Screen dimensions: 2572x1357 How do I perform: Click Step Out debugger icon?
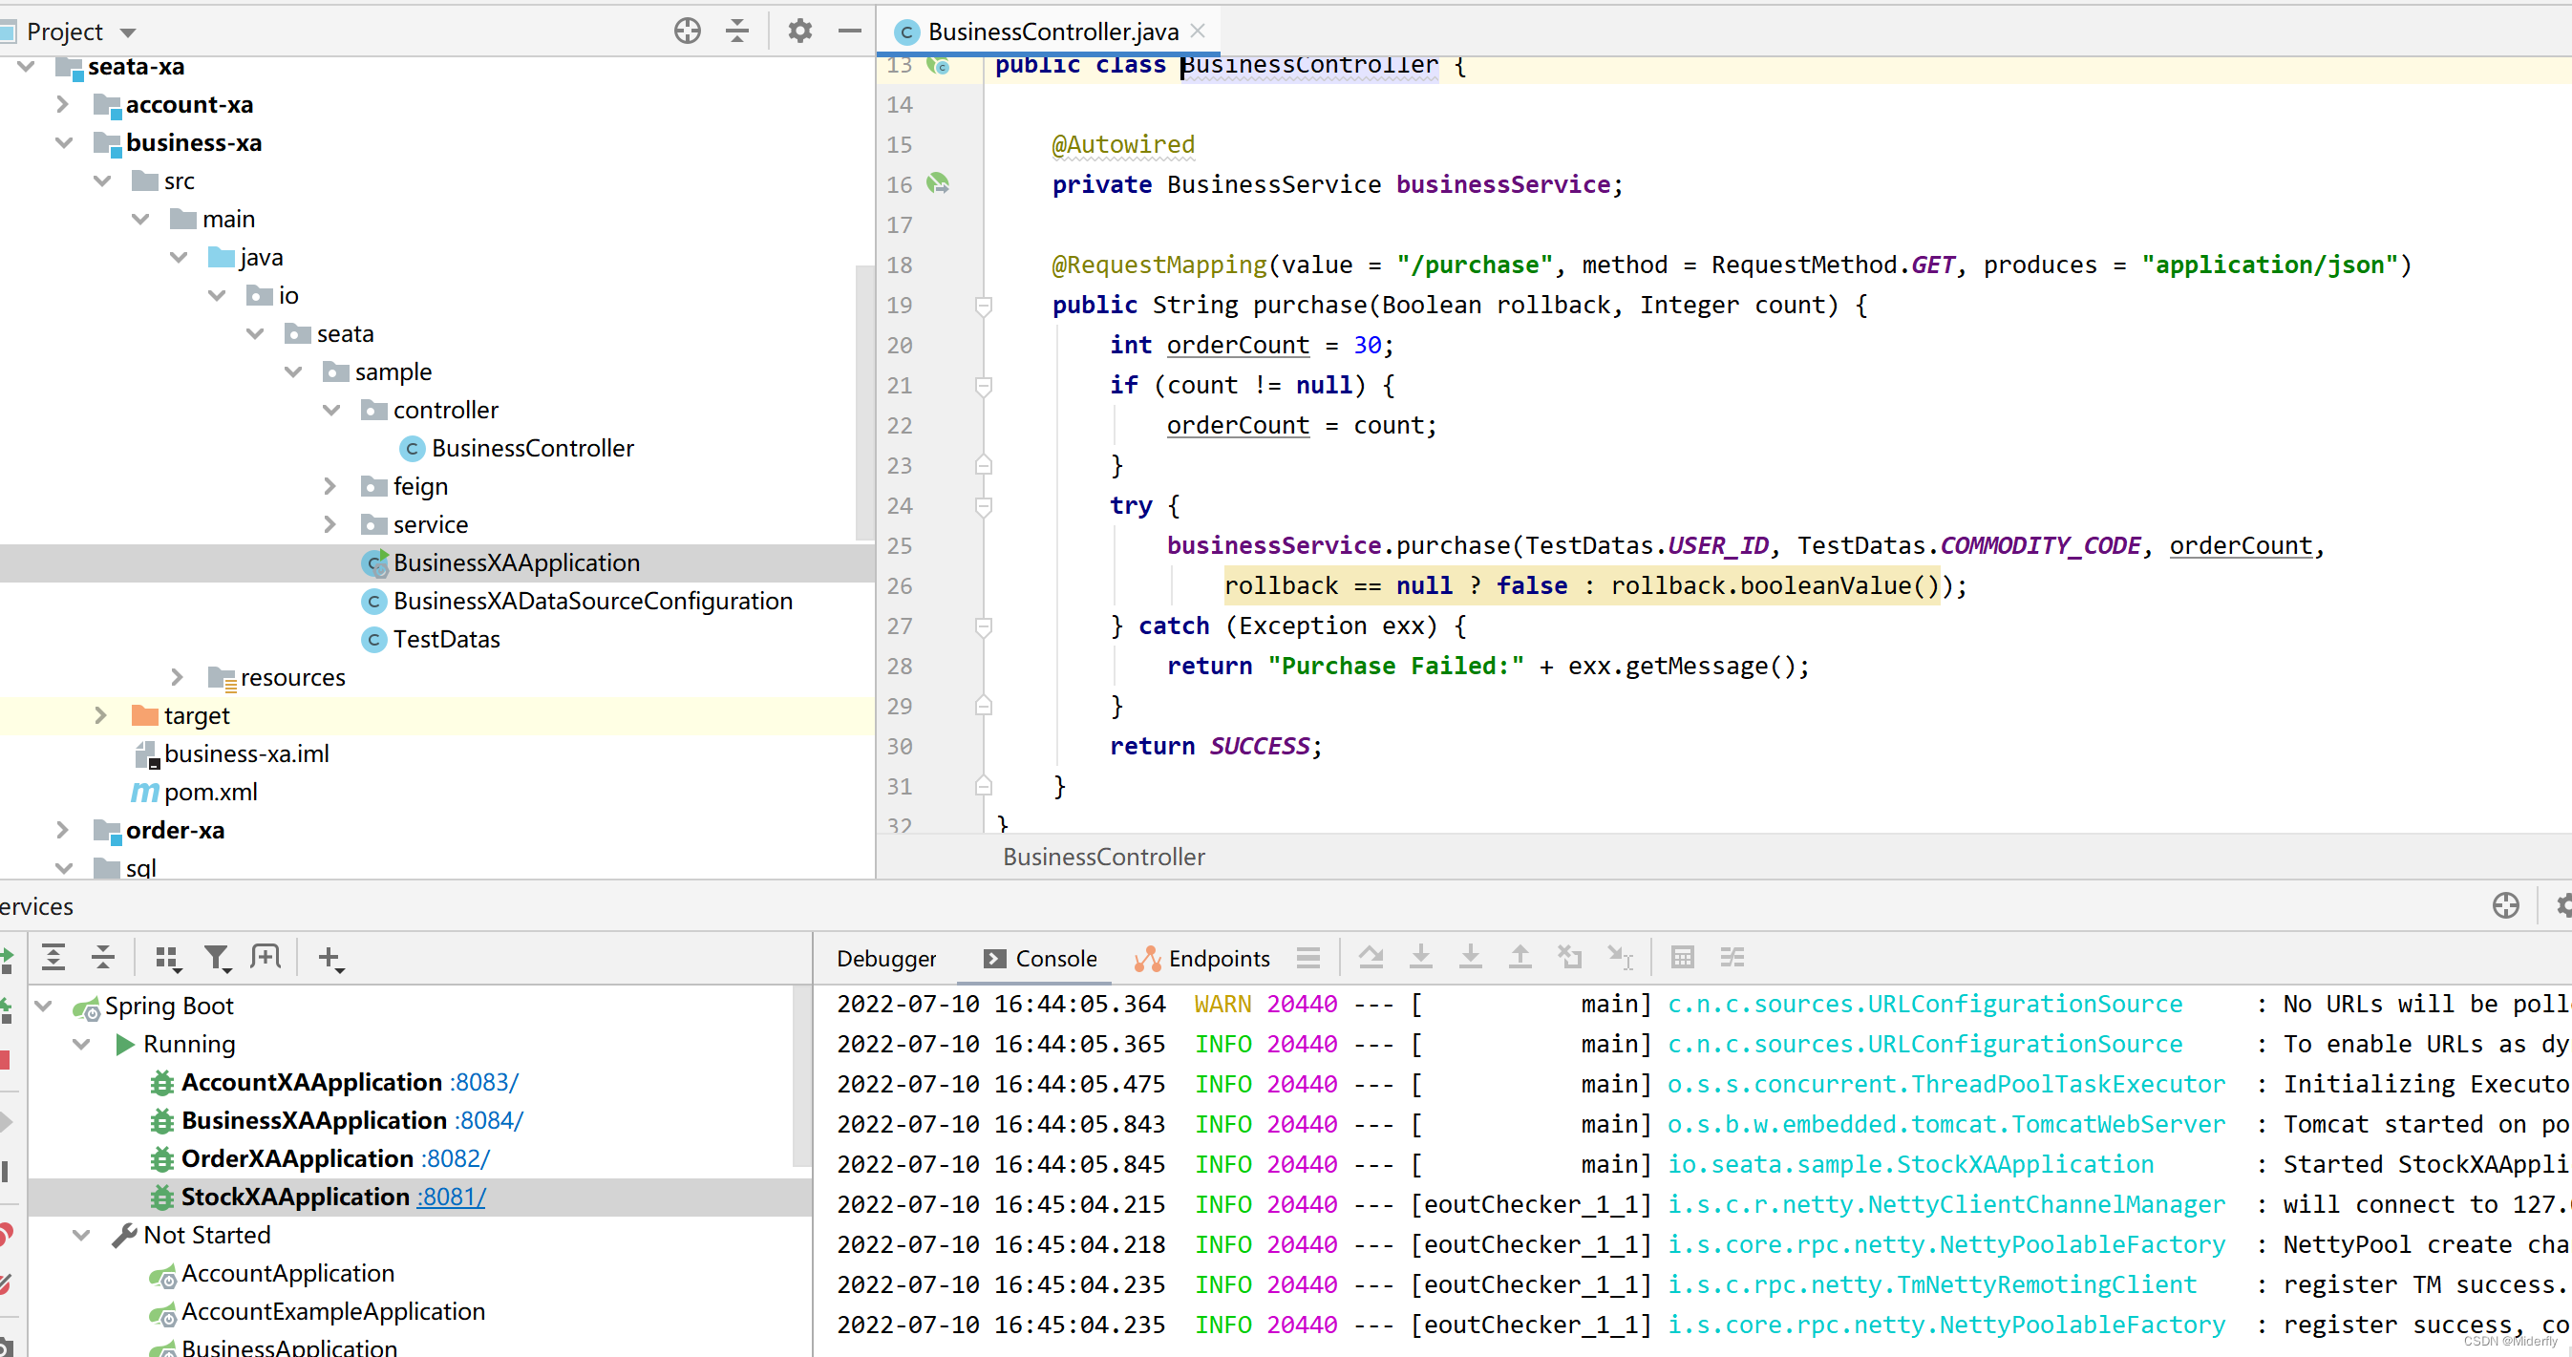(x=1520, y=958)
